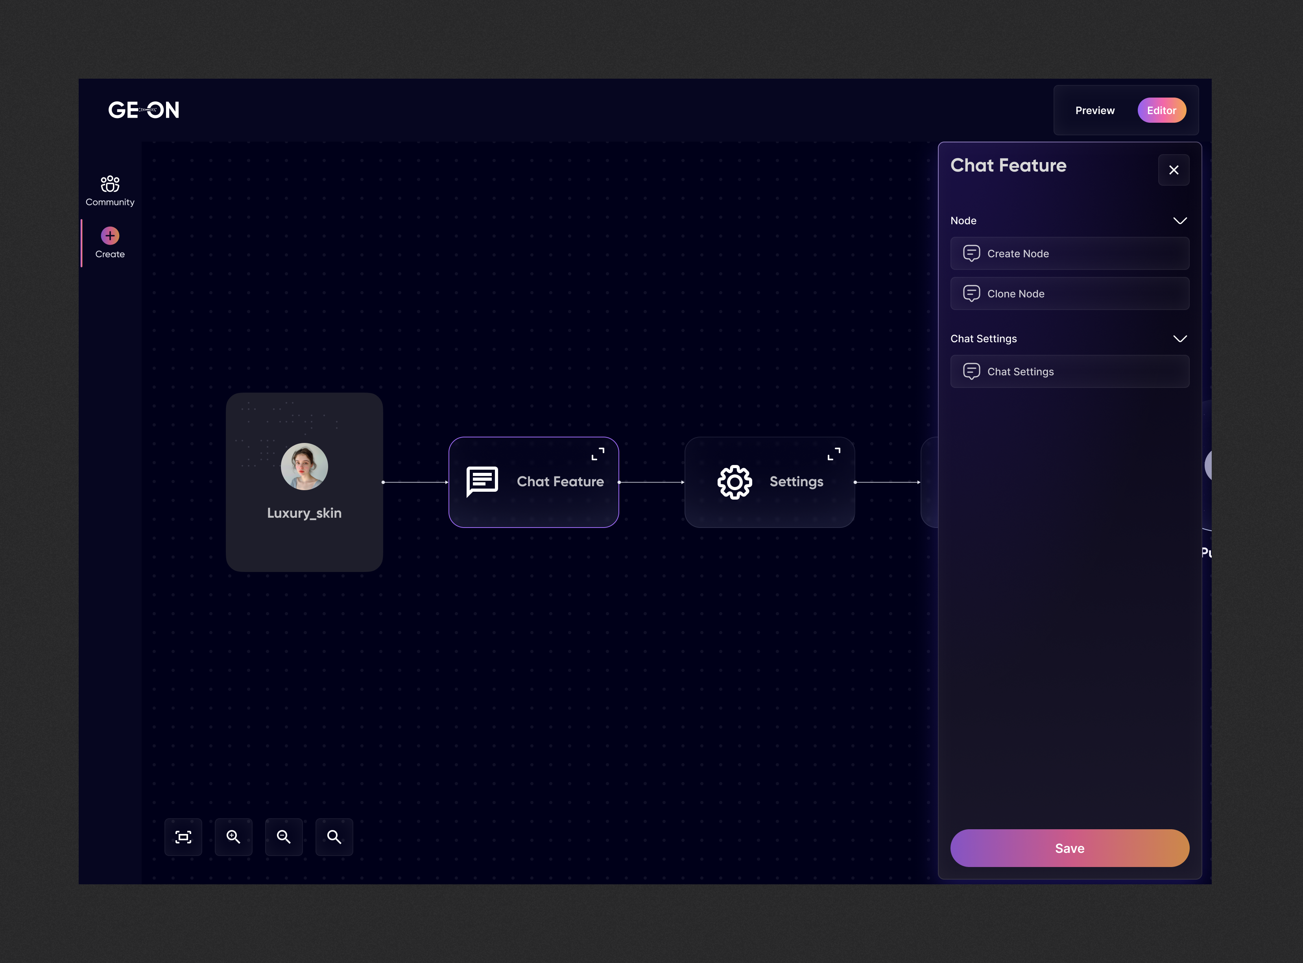Screen dimensions: 1303x963
Task: Open the Chat Settings item
Action: [1069, 371]
